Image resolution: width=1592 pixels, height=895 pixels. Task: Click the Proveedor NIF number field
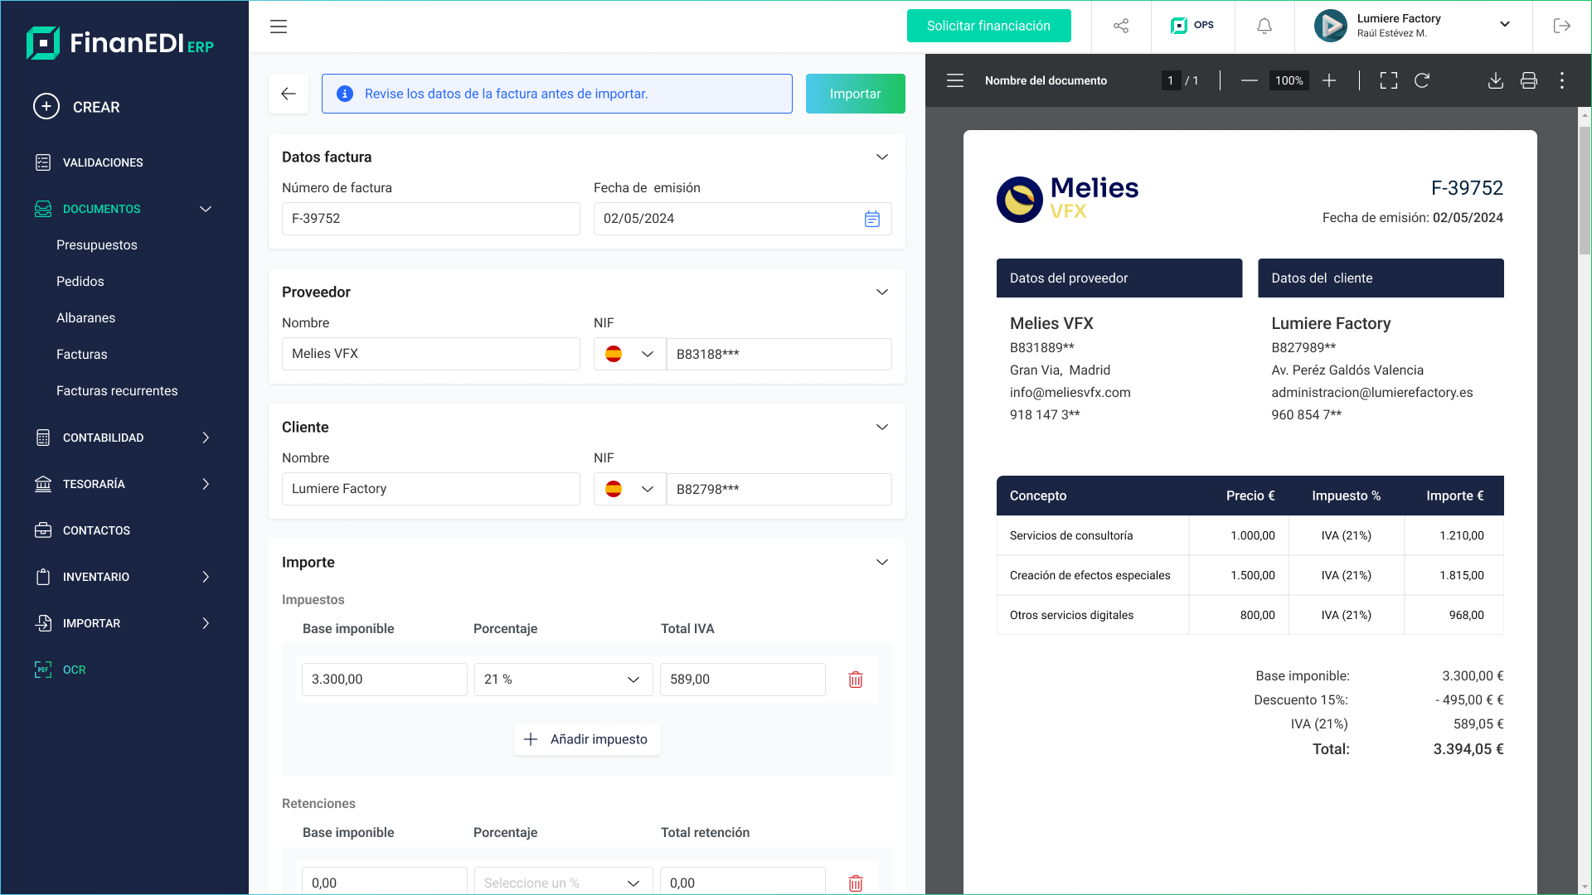779,354
